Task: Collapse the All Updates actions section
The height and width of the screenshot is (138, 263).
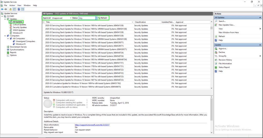Action: [x=260, y=17]
